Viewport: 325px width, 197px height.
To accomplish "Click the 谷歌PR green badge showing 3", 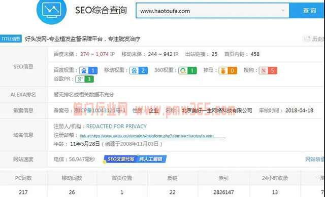I will (x=85, y=79).
